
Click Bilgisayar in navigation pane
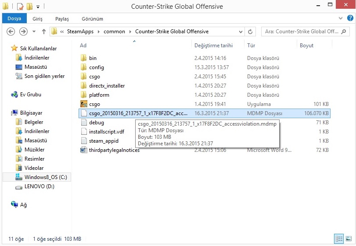click(x=31, y=112)
